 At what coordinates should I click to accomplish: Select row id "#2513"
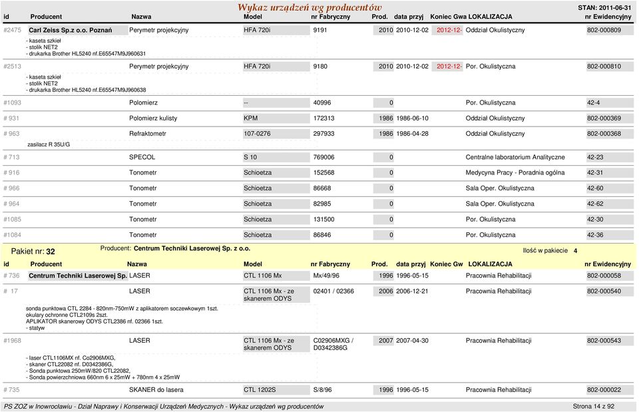(12, 67)
